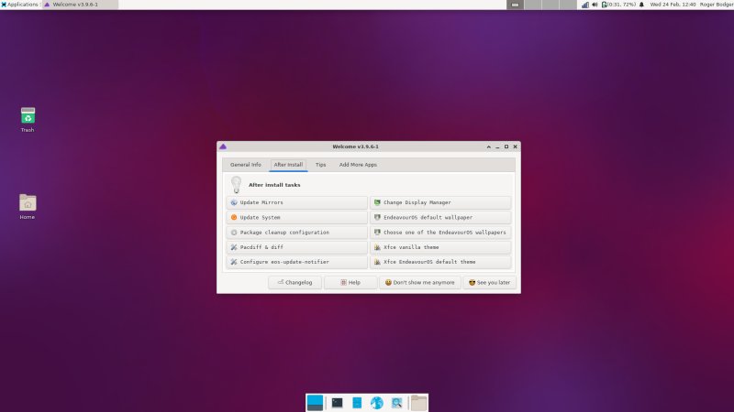
Task: Switch to the third workspace in the pager
Action: pyautogui.click(x=550, y=5)
